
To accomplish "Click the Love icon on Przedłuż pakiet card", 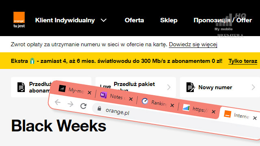I will pyautogui.click(x=106, y=86).
